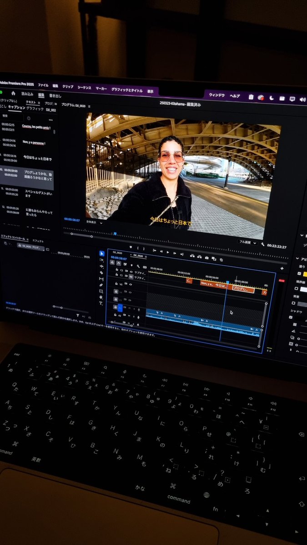Open the シーケンス menu
Screen dimensions: 307x545
coord(84,87)
